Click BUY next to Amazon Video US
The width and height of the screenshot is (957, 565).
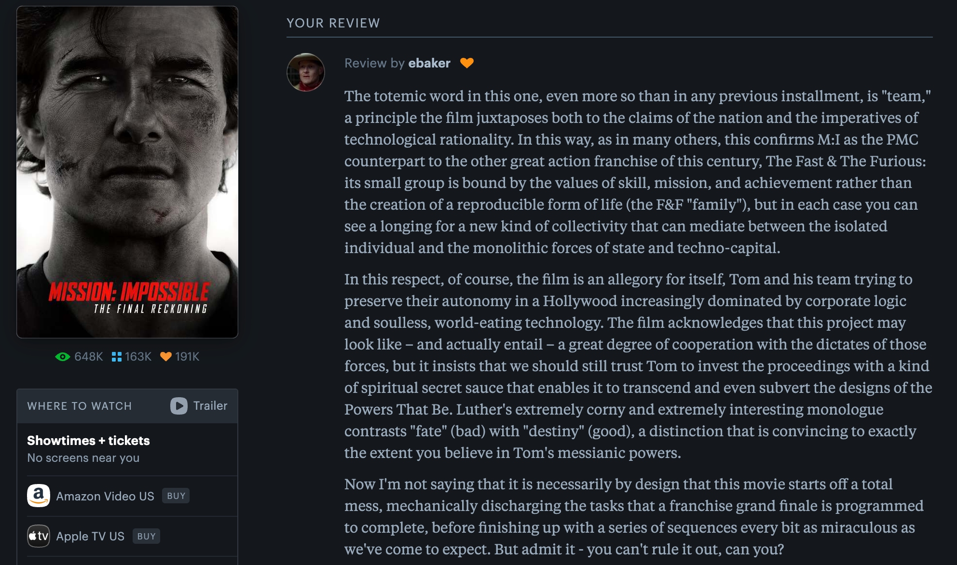(176, 496)
